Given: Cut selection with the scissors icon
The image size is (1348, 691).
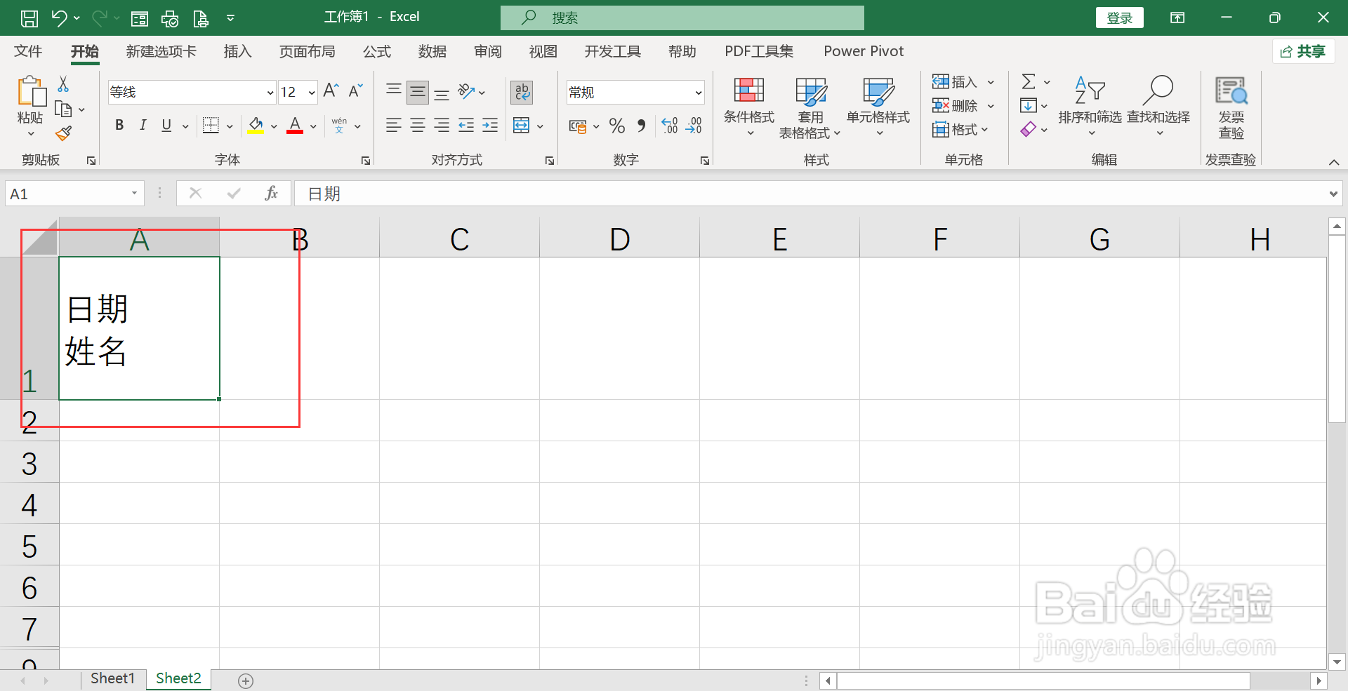Looking at the screenshot, I should [x=63, y=84].
